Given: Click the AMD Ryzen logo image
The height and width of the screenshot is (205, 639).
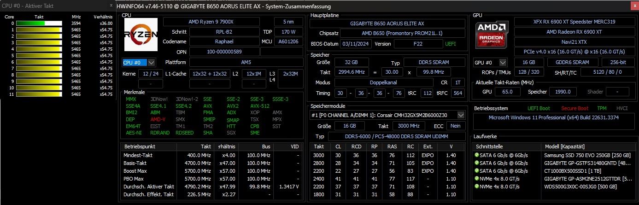Looking at the screenshot, I should (141, 35).
